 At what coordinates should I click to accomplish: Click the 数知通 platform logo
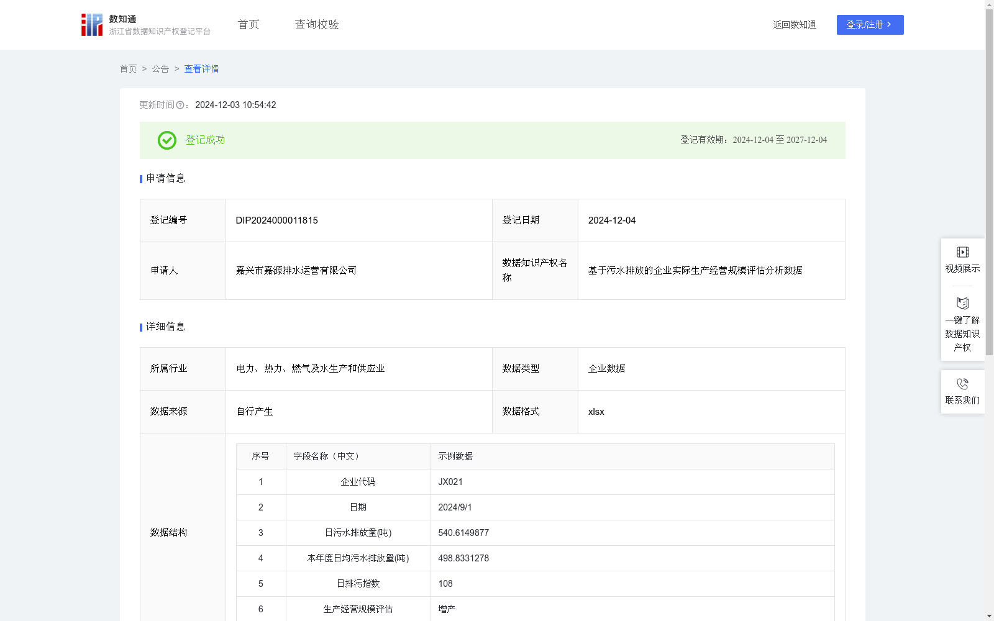[x=145, y=25]
